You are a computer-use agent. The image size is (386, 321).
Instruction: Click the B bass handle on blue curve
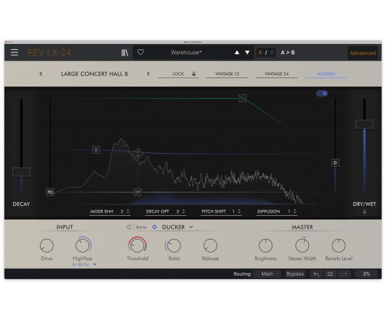96,150
